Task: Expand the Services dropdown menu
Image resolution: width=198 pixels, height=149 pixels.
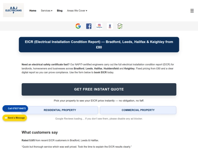Action: point(47,11)
